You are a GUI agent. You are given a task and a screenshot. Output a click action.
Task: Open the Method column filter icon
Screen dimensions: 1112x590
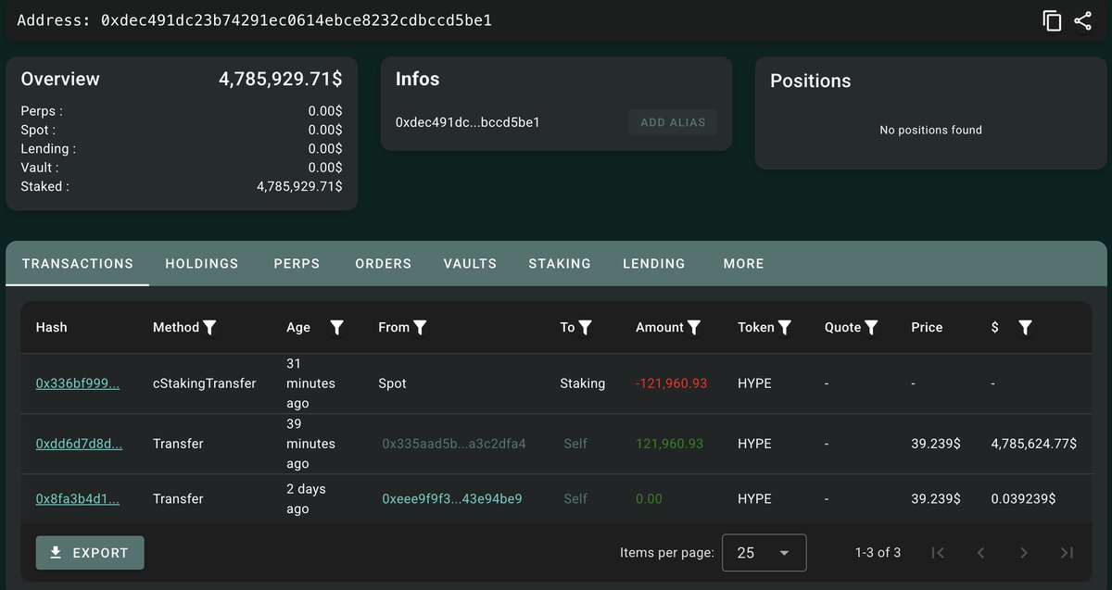(210, 327)
